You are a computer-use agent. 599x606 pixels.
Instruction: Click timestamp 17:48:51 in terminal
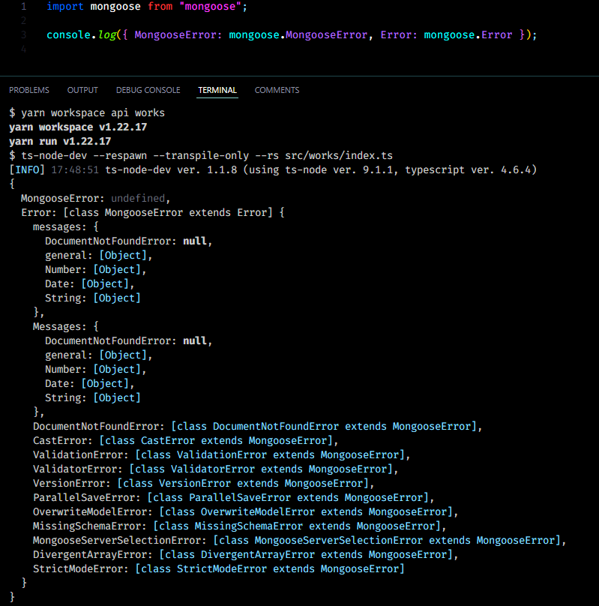click(x=75, y=169)
